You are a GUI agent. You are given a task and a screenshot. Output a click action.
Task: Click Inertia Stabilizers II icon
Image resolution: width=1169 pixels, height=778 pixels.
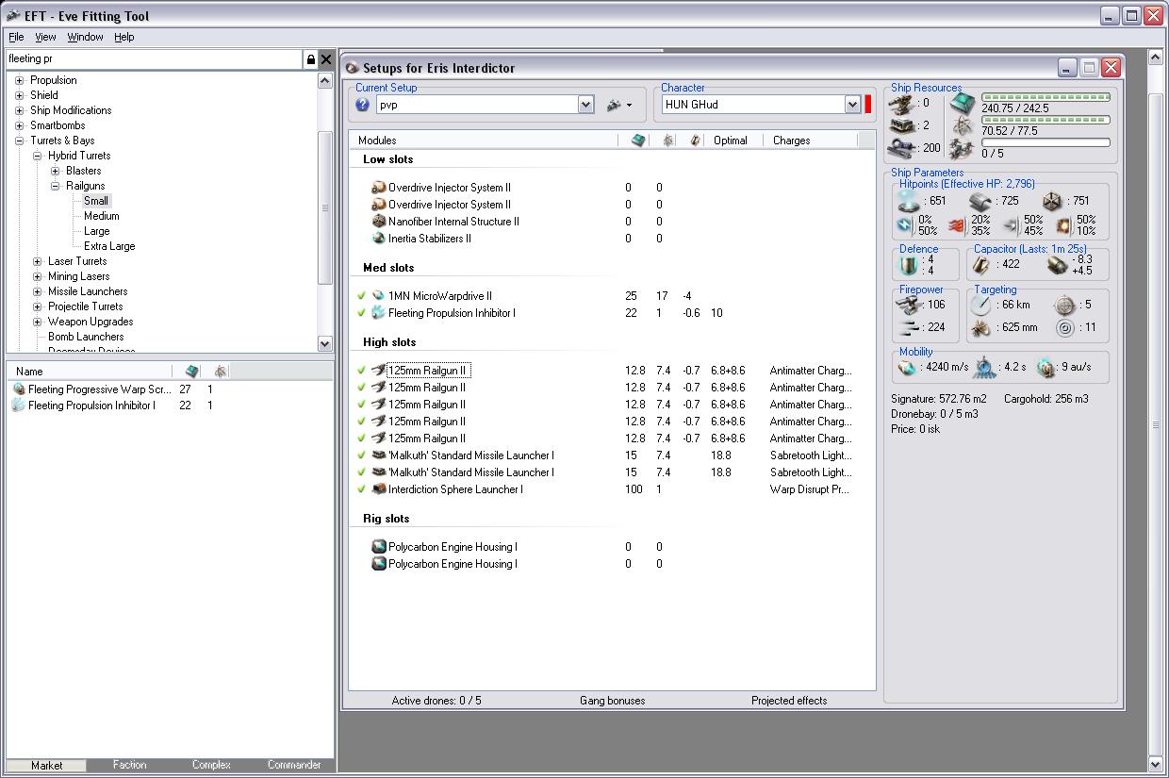coord(378,239)
